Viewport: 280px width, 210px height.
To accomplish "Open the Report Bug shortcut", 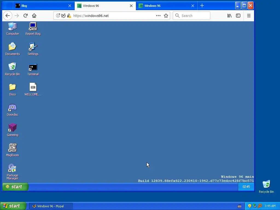I will (33, 28).
